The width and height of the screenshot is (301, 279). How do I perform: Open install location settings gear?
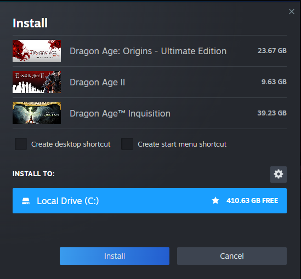click(279, 175)
